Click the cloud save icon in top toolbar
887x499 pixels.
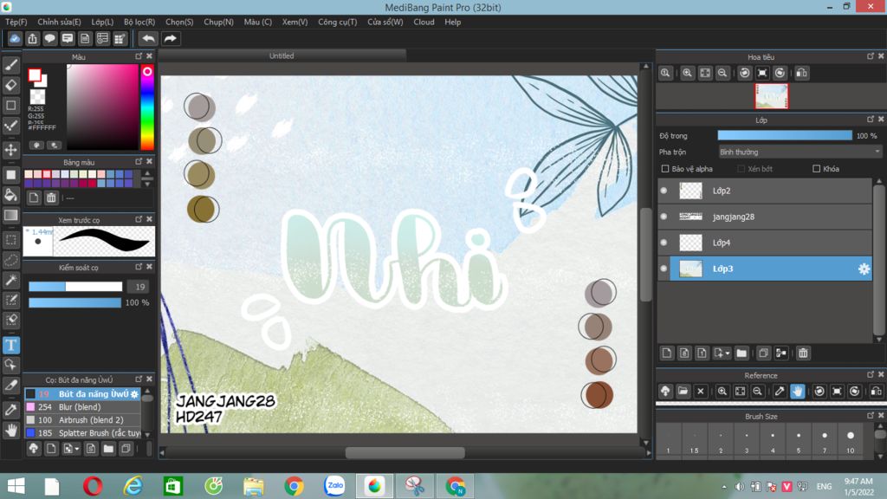tap(15, 38)
